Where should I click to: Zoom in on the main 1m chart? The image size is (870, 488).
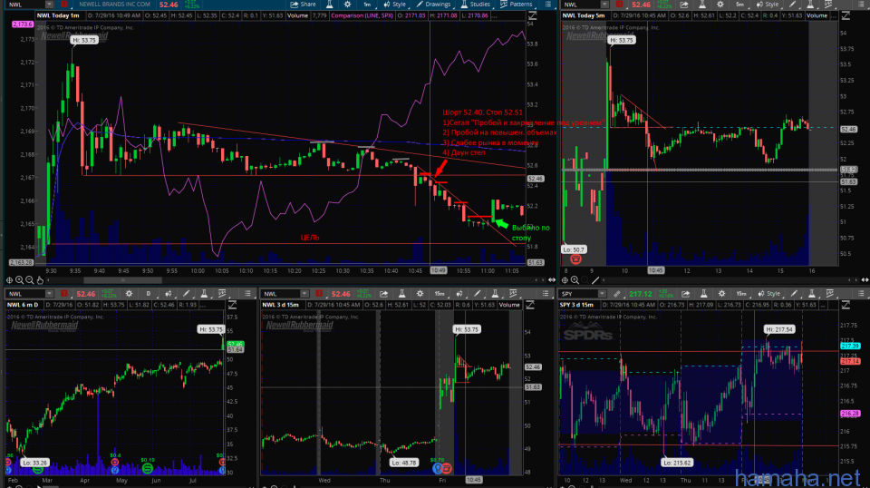pyautogui.click(x=19, y=280)
